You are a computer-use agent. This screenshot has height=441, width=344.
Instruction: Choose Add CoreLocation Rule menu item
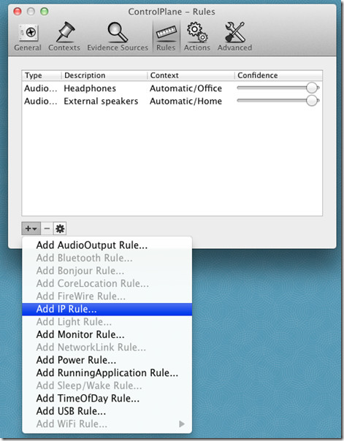click(x=107, y=283)
